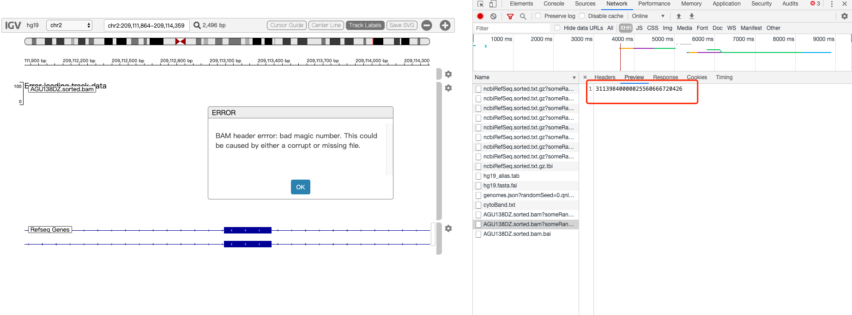The image size is (852, 315).
Task: Toggle Hide data URLs checkbox
Action: [x=557, y=28]
